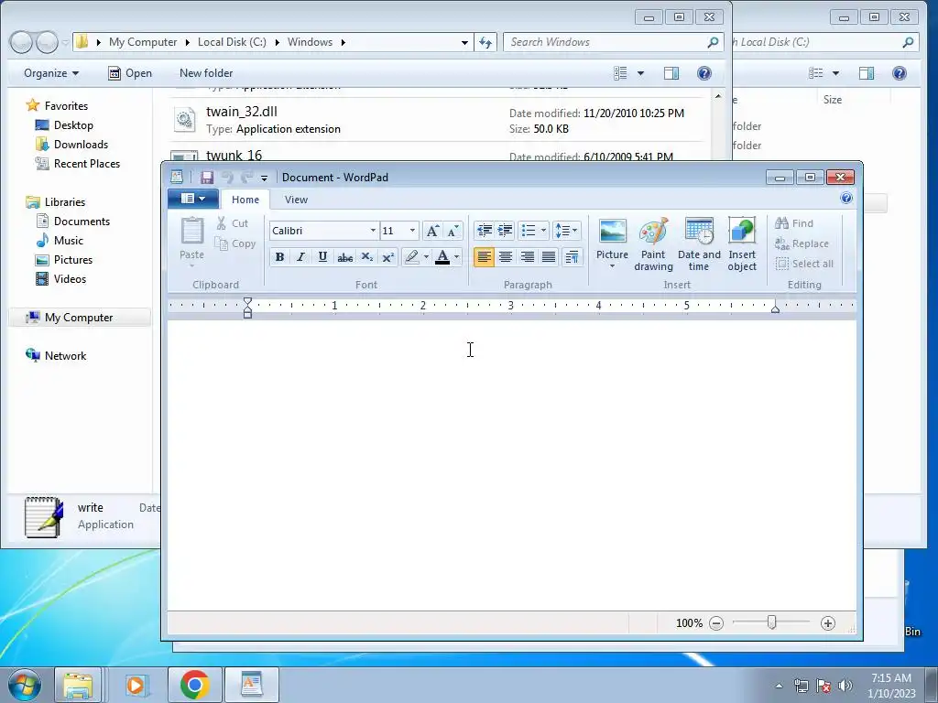Toggle Subscript formatting
The height and width of the screenshot is (703, 938).
tap(366, 257)
